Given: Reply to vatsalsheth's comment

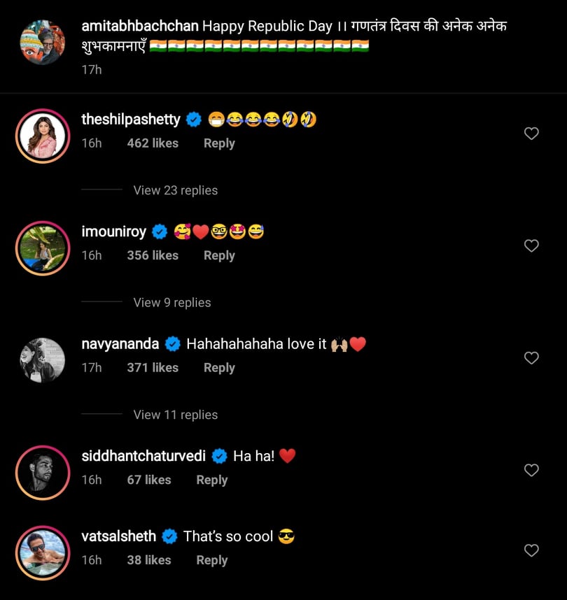Looking at the screenshot, I should [212, 560].
